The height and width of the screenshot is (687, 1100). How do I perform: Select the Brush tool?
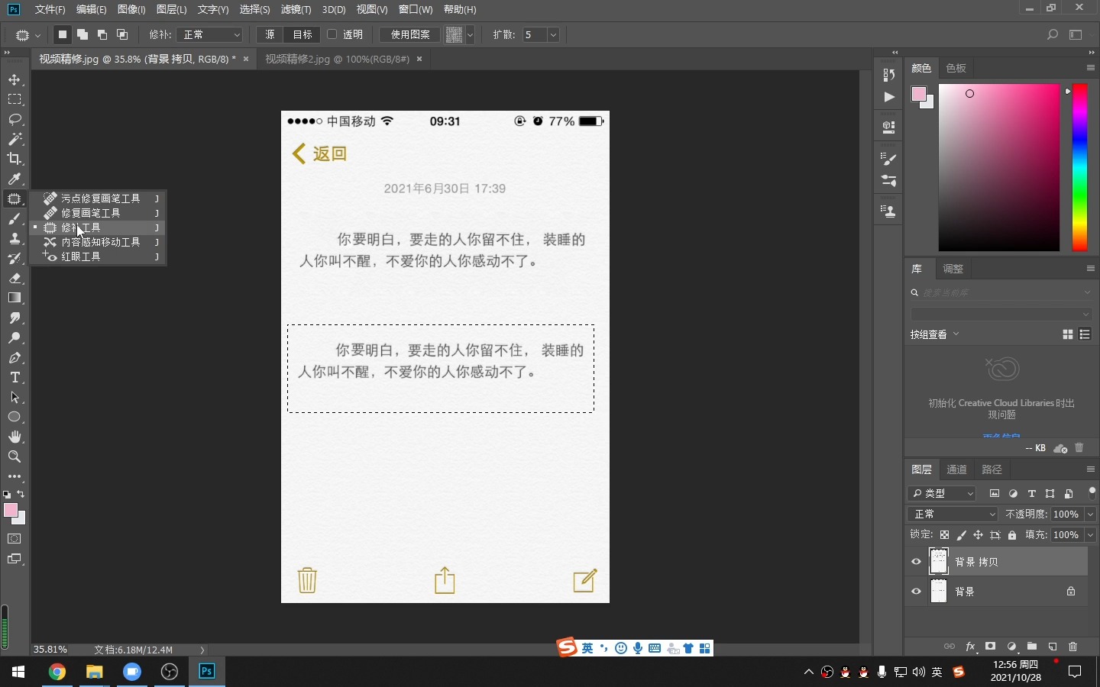tap(15, 219)
